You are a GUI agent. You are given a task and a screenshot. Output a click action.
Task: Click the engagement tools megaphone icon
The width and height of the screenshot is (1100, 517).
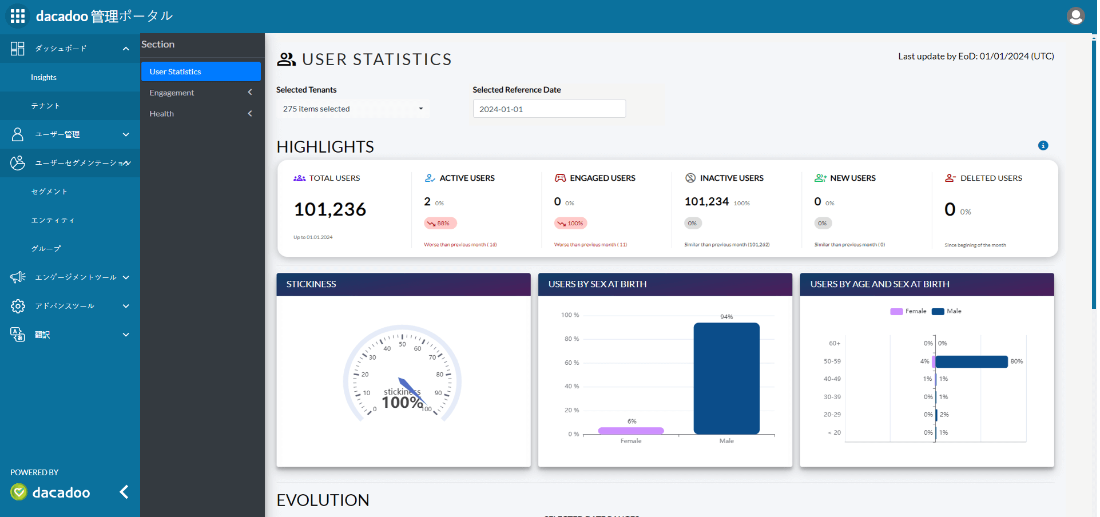click(x=18, y=277)
